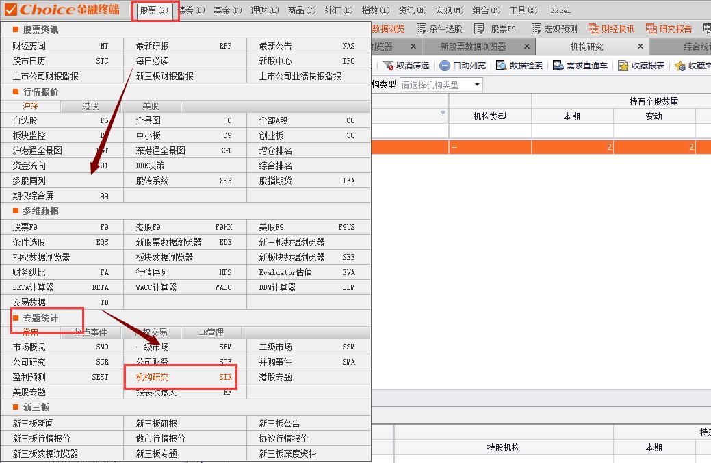The height and width of the screenshot is (463, 711).
Task: Click the 自动列宽 toolbar icon
Action: [445, 66]
